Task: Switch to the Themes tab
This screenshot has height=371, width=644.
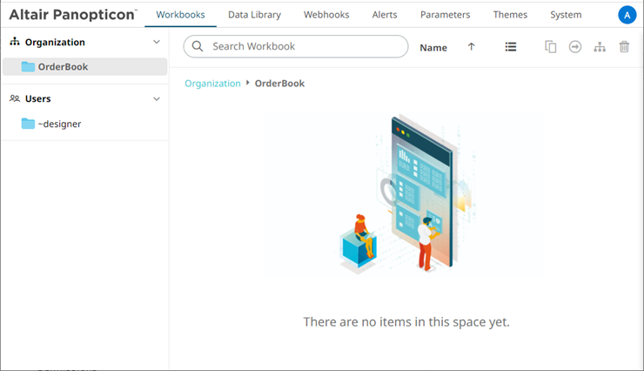Action: [510, 15]
